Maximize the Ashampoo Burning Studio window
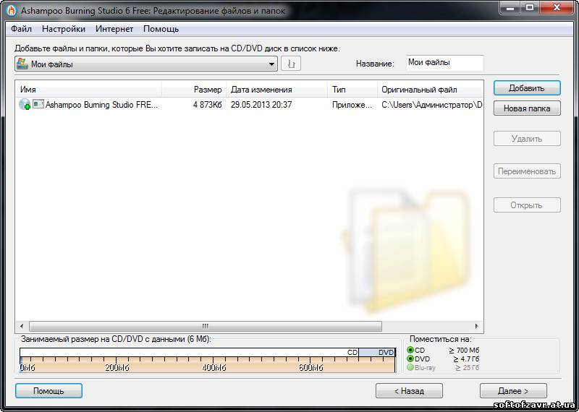The image size is (579, 412). coord(530,7)
